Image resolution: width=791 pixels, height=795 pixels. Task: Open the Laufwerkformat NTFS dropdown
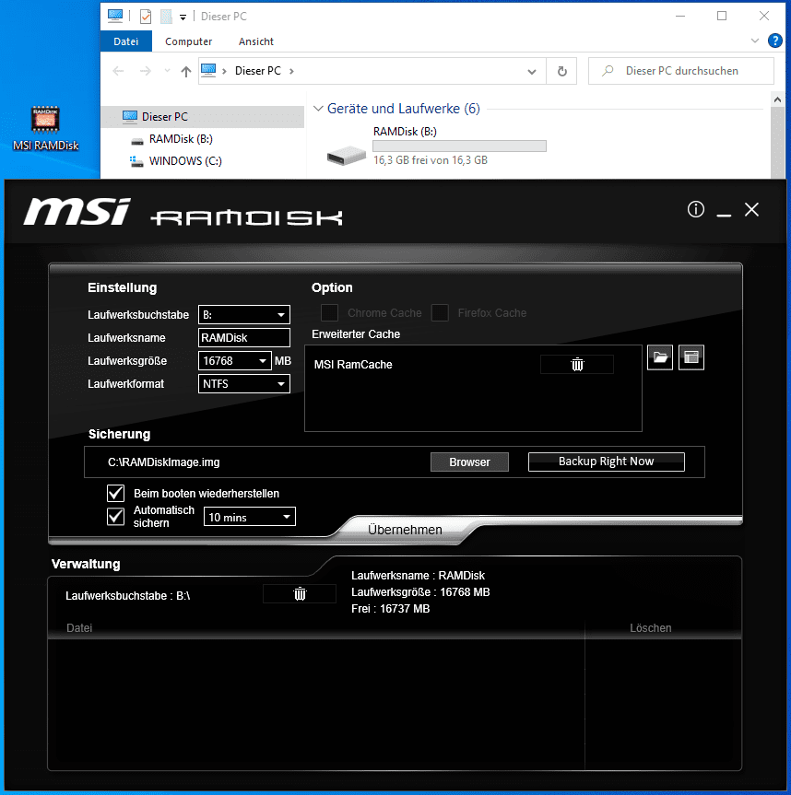pos(244,383)
